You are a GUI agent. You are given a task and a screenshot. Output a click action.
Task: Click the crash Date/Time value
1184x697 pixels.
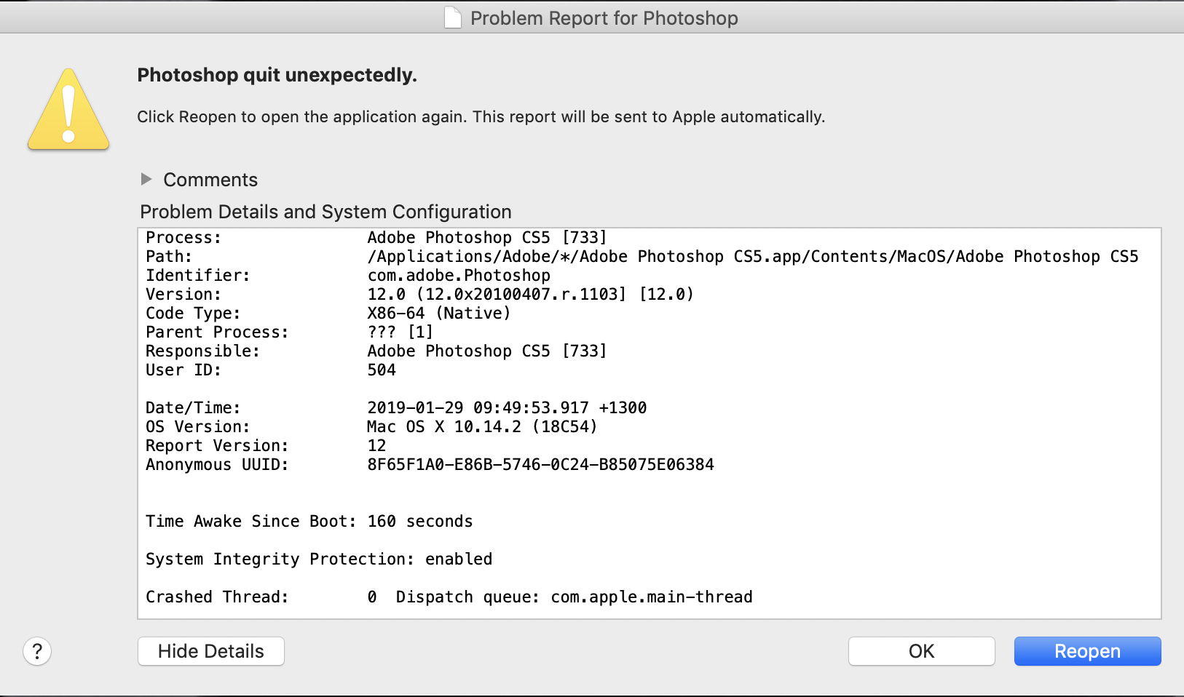[x=507, y=408]
